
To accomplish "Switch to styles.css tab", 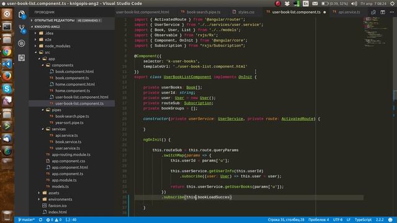I will [244, 12].
